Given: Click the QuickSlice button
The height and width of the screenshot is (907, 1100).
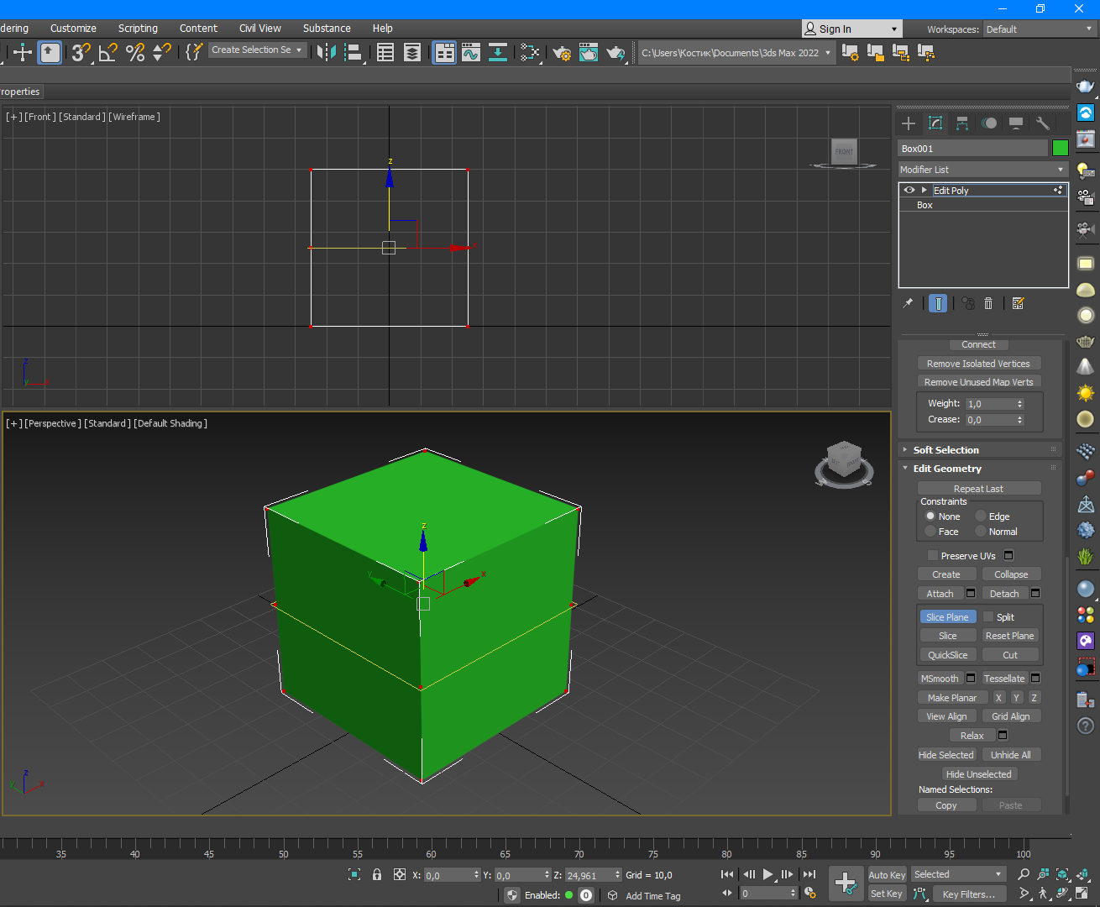Looking at the screenshot, I should click(x=947, y=655).
